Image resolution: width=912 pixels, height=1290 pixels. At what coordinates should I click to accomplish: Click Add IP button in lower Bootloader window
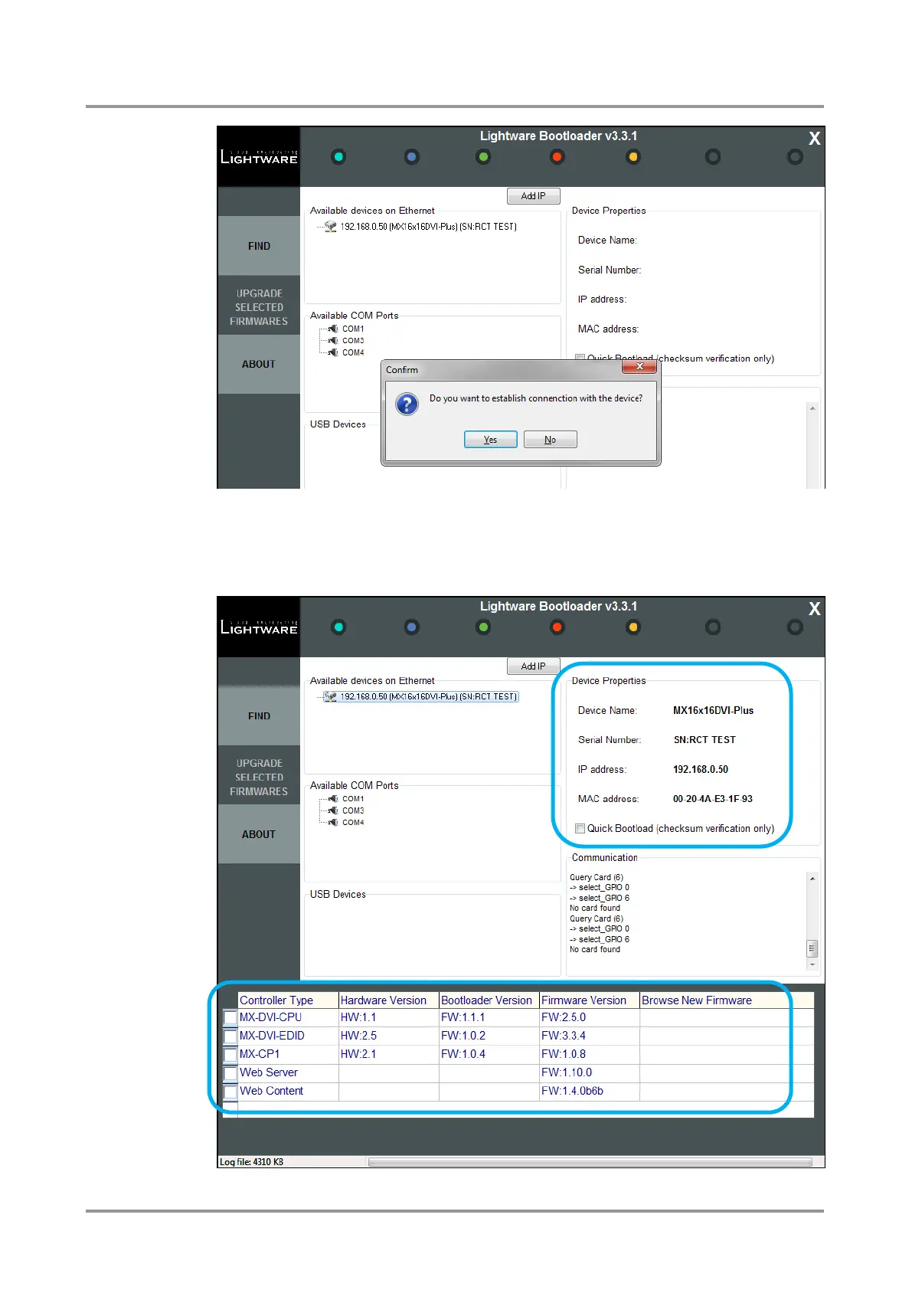coord(533,666)
